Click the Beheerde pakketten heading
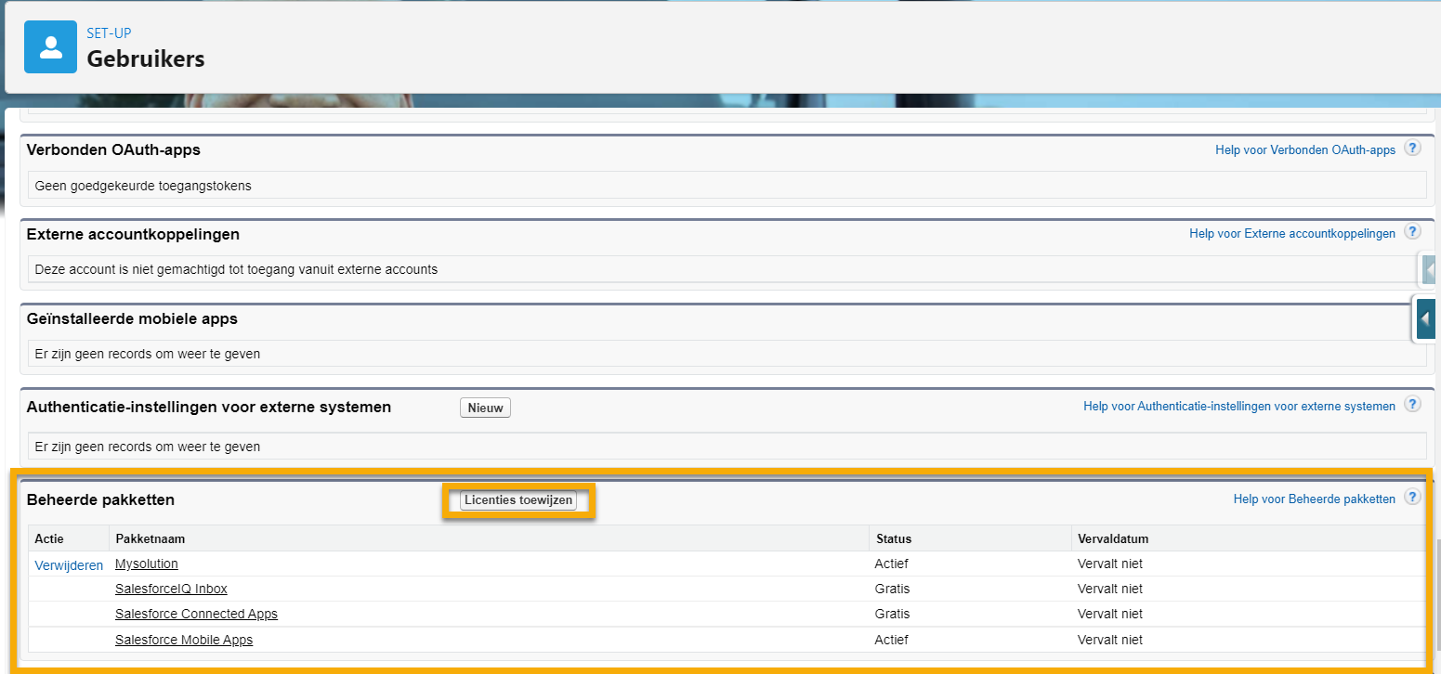 pos(100,499)
